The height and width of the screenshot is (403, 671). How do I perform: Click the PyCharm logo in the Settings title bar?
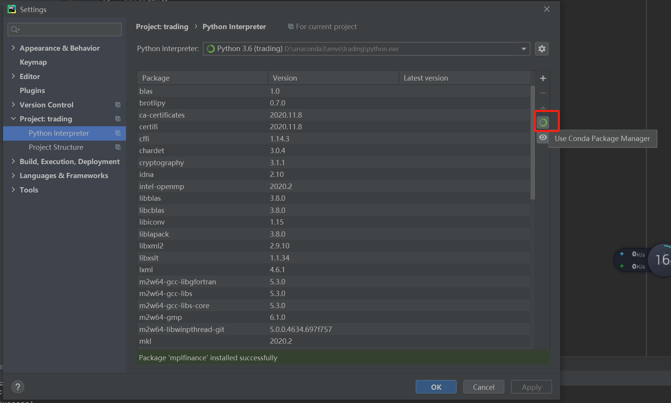coord(11,9)
